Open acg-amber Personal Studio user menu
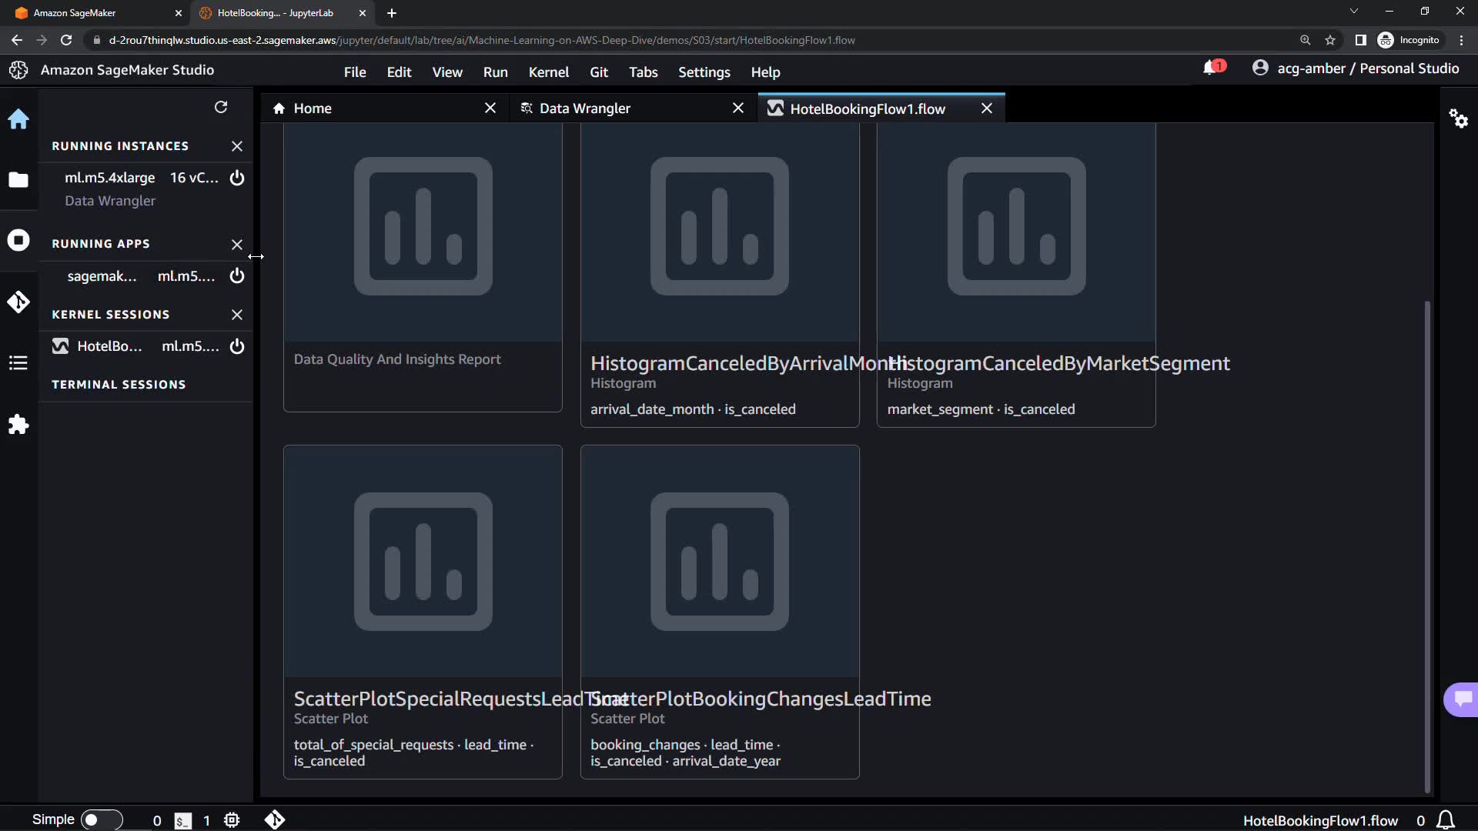The image size is (1478, 831). 1355,68
